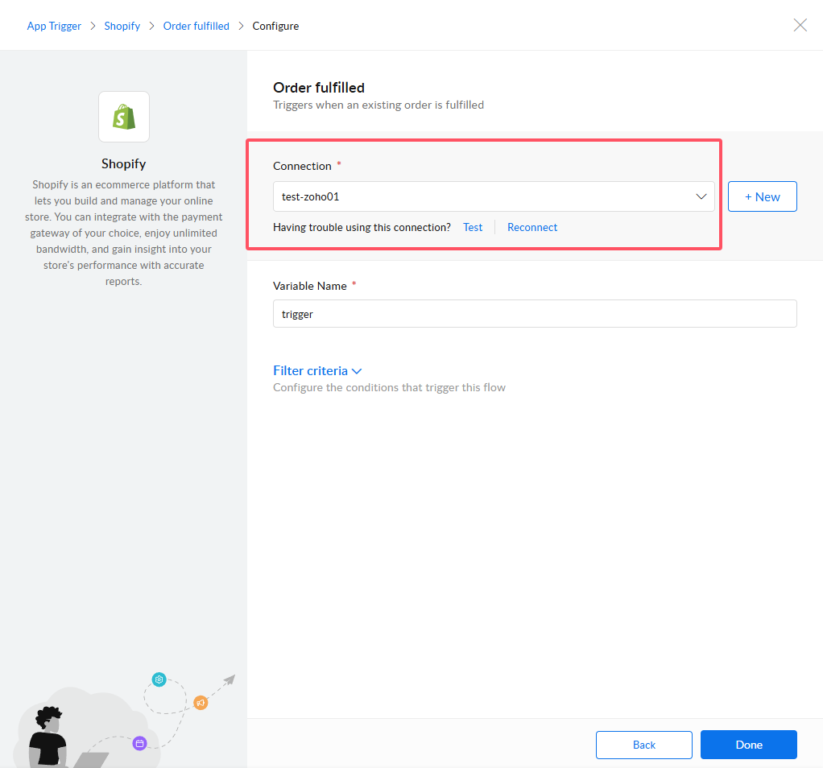Go to Shopify breadcrumb

pos(122,26)
